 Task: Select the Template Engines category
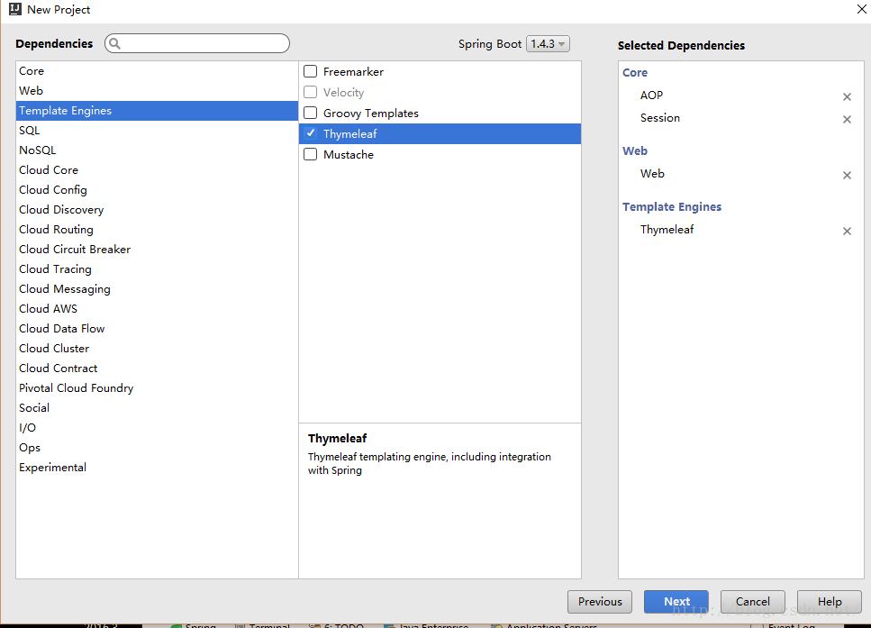pos(158,111)
